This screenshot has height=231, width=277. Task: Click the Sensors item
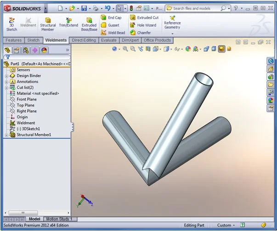pos(20,70)
